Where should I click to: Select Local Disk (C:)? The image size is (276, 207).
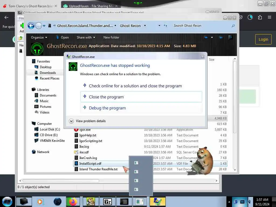(x=50, y=129)
